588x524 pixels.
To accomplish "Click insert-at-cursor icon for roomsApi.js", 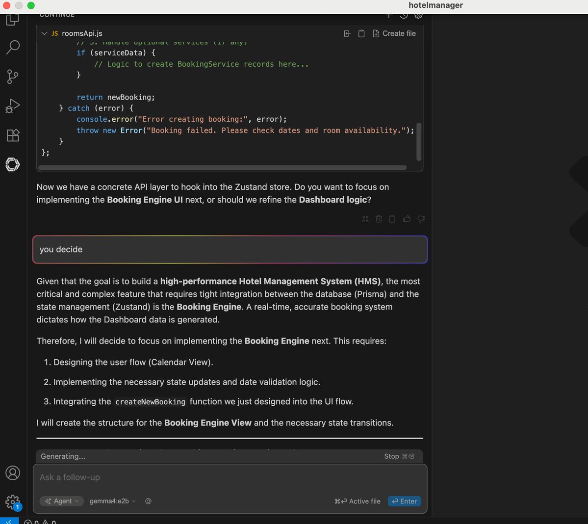I will coord(347,33).
